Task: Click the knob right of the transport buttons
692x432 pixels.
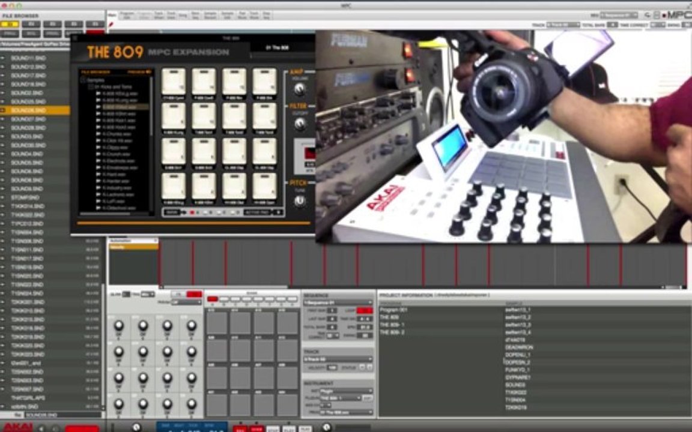Action: [326, 427]
